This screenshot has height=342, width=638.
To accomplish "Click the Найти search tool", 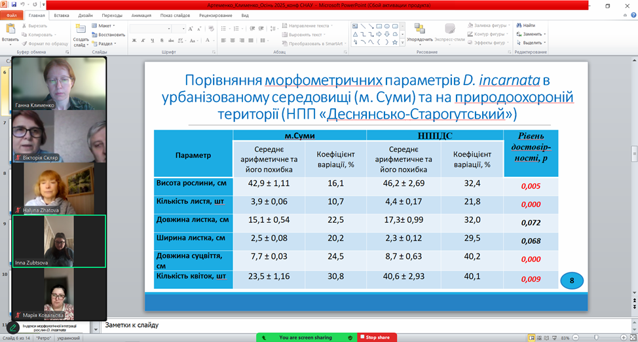I will (525, 26).
